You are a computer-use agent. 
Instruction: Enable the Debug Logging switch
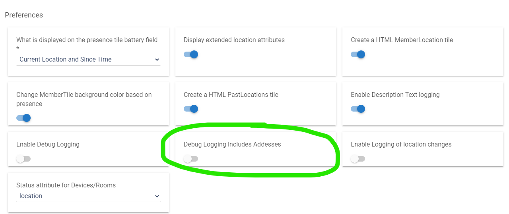[23, 159]
